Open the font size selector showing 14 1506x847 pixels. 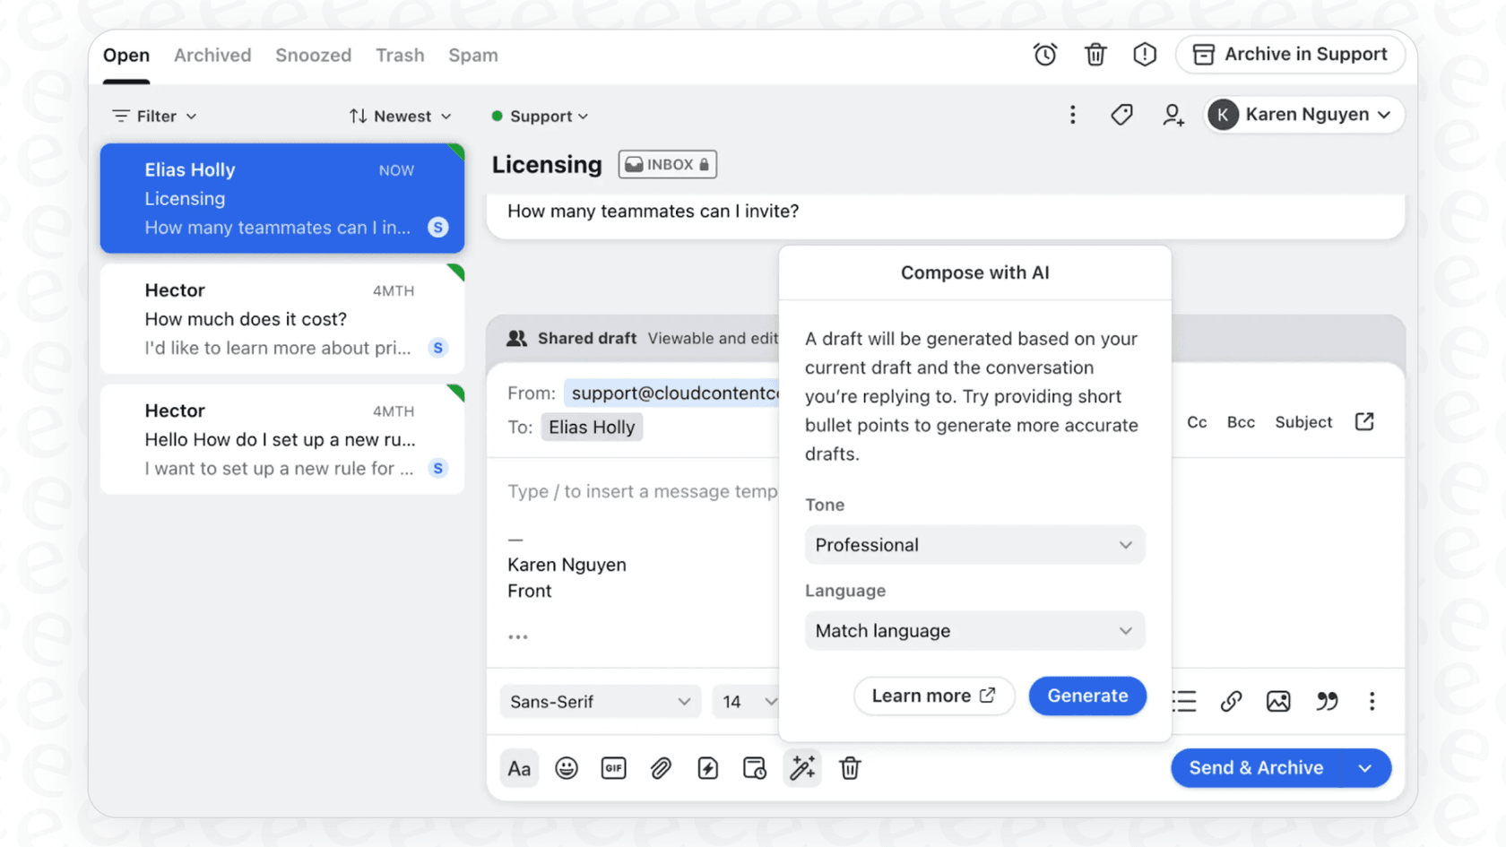(x=746, y=701)
